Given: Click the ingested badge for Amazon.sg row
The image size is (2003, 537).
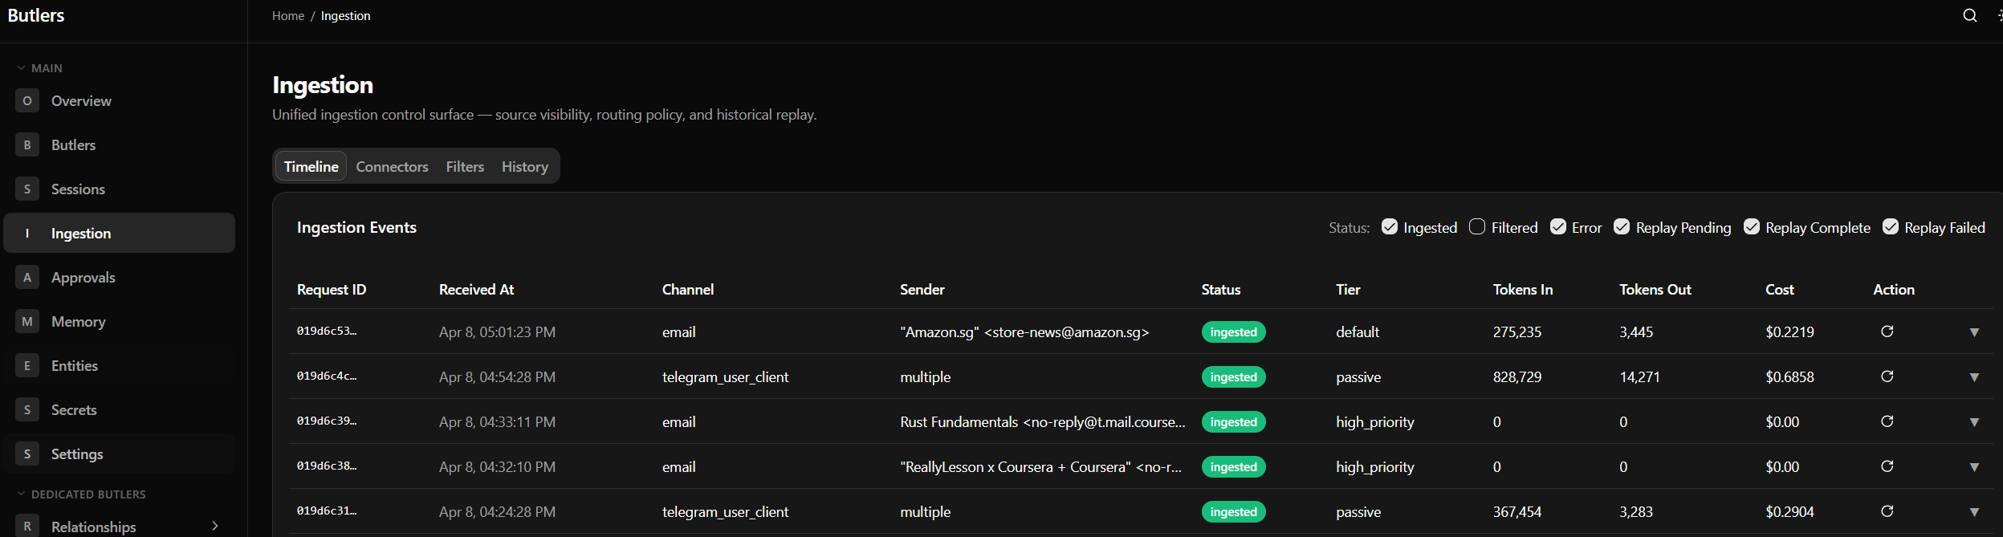Looking at the screenshot, I should point(1233,332).
